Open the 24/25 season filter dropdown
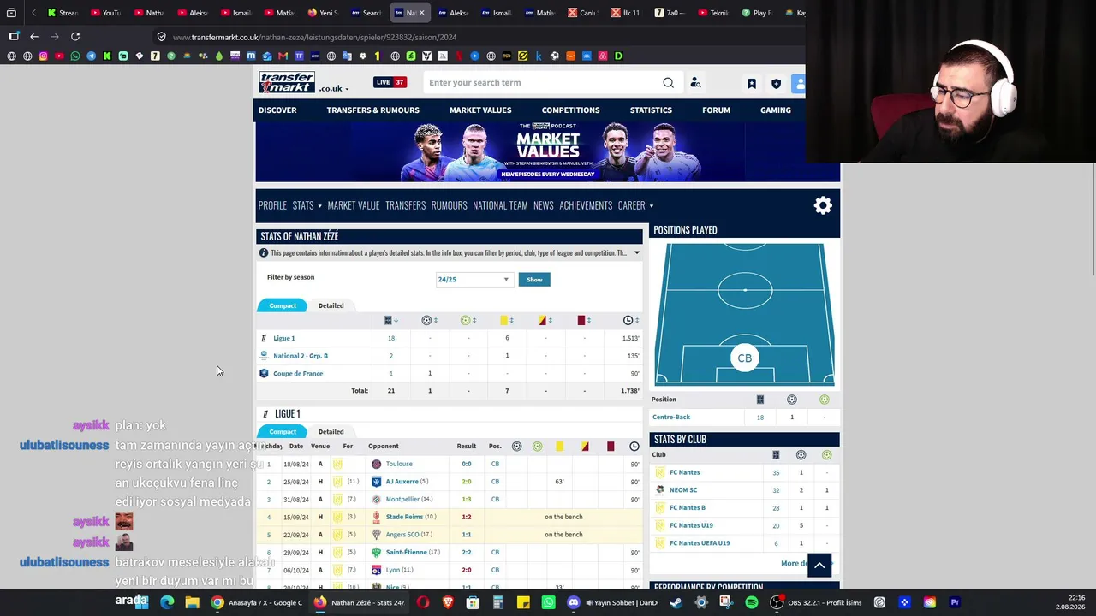 point(474,280)
